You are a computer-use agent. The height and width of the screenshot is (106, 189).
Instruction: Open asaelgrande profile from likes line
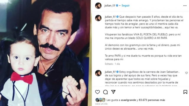128,100
